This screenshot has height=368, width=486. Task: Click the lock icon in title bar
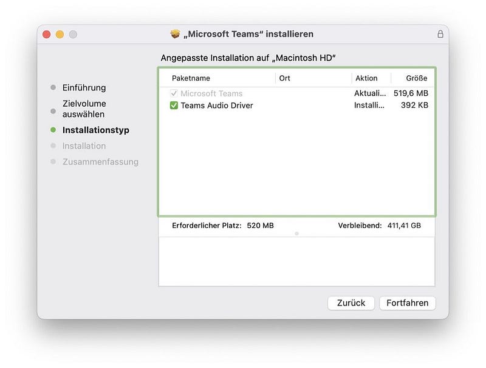[x=440, y=34]
